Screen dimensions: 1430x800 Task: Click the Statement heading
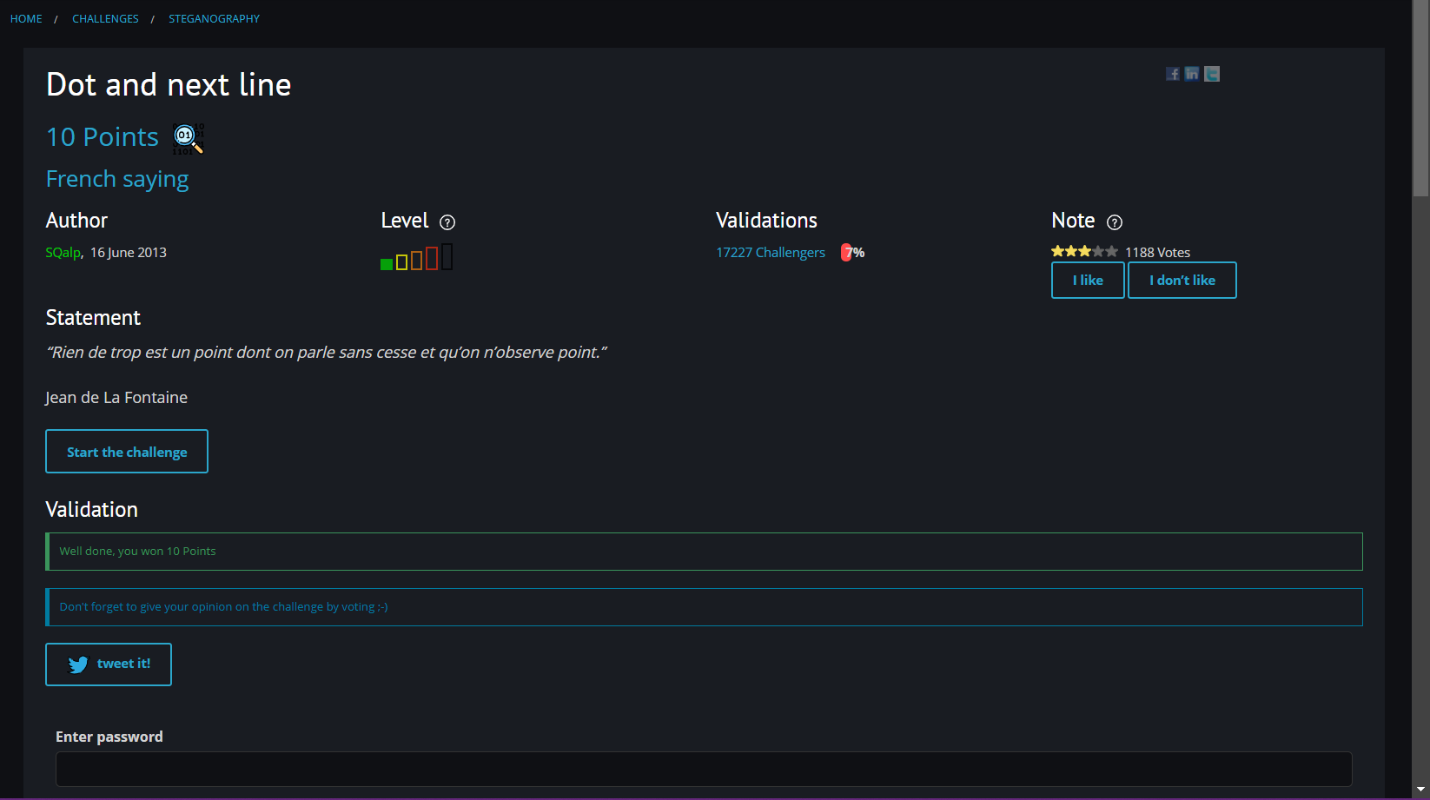tap(93, 318)
